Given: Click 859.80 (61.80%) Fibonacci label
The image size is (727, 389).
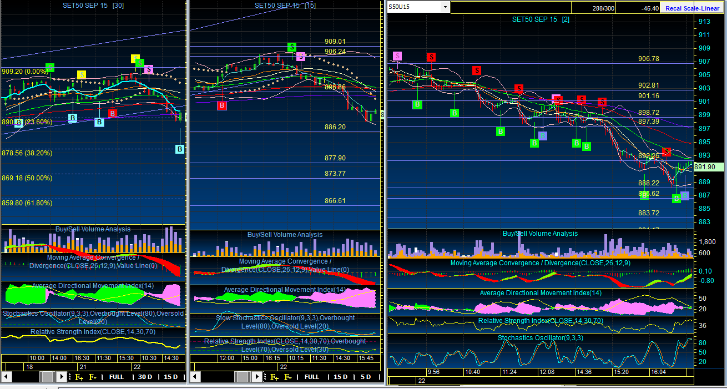Looking at the screenshot, I should pyautogui.click(x=27, y=203).
